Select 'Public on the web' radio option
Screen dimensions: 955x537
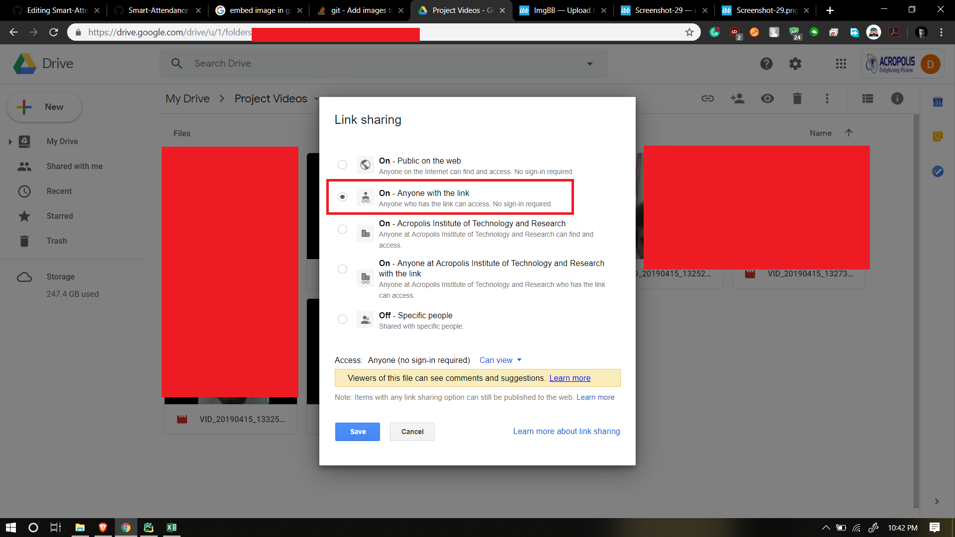click(342, 165)
